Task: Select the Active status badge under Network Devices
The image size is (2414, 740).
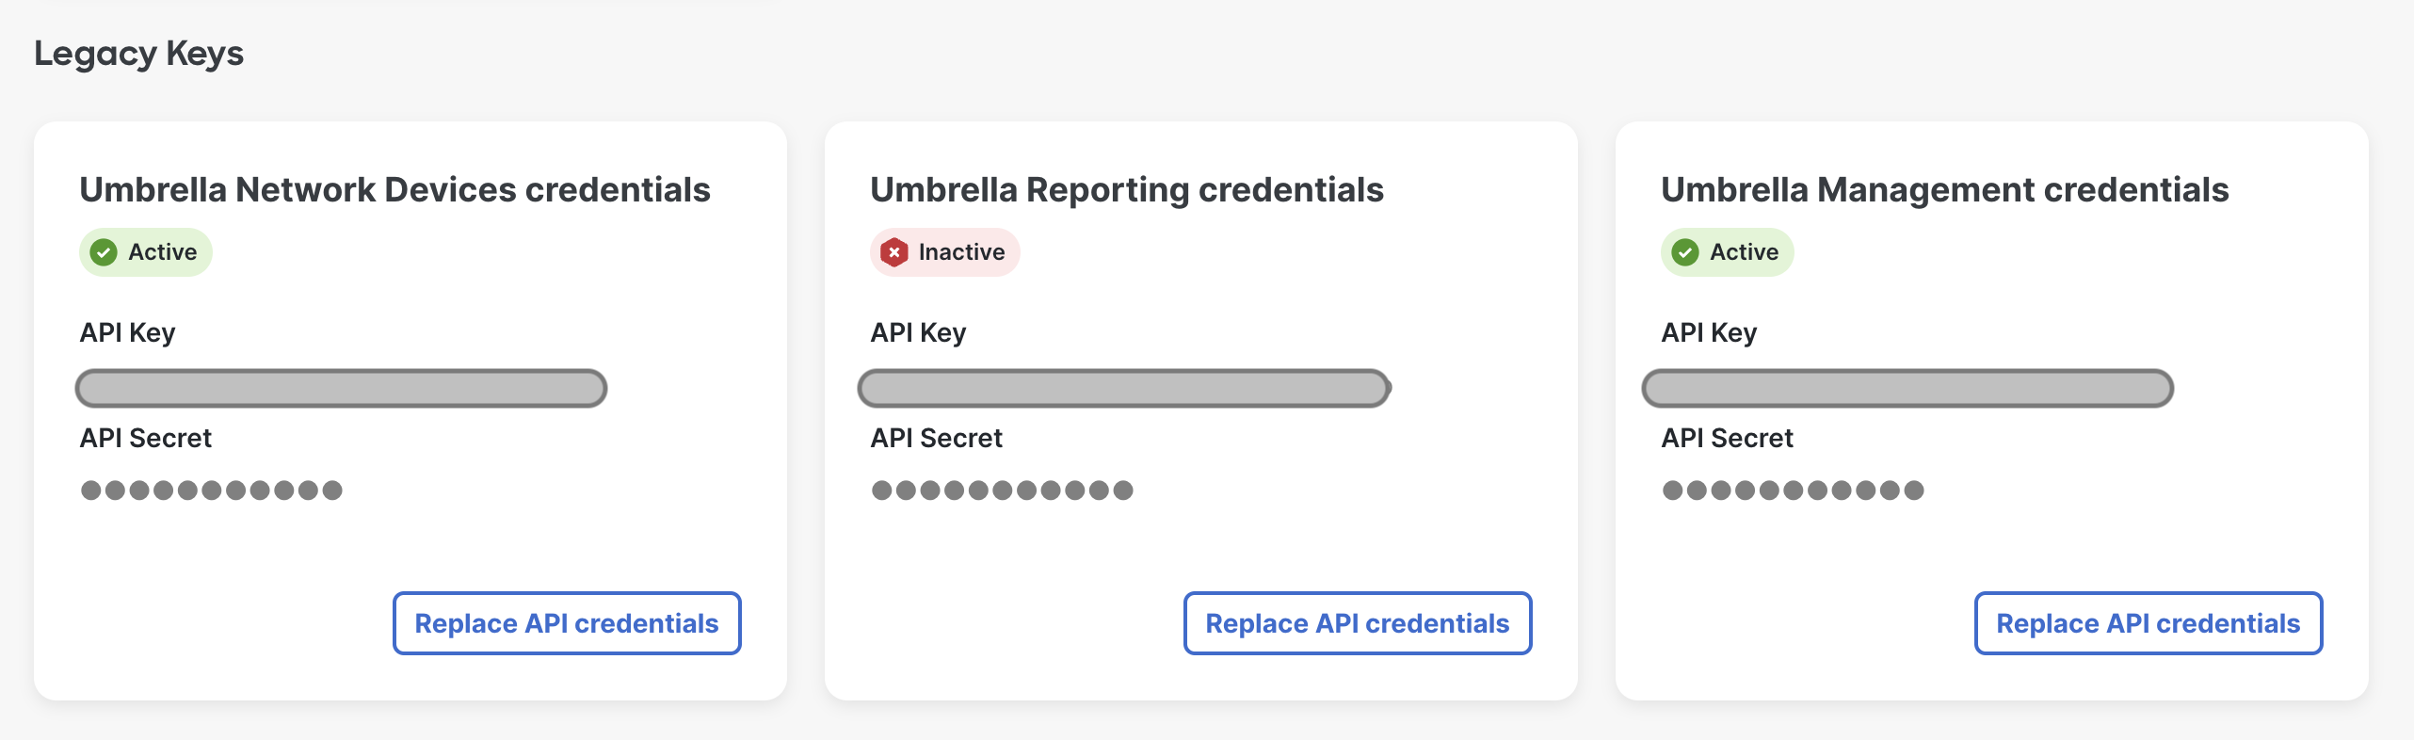Action: point(145,251)
